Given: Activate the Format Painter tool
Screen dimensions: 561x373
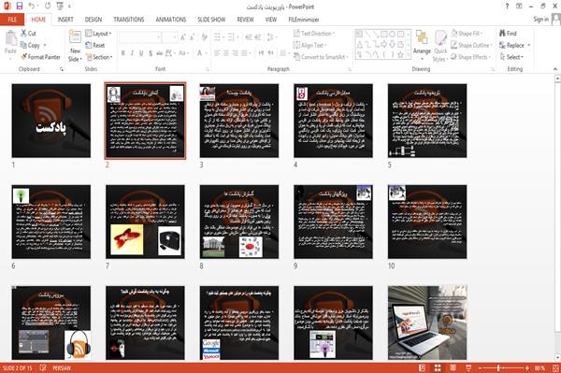Looking at the screenshot, I should point(40,57).
